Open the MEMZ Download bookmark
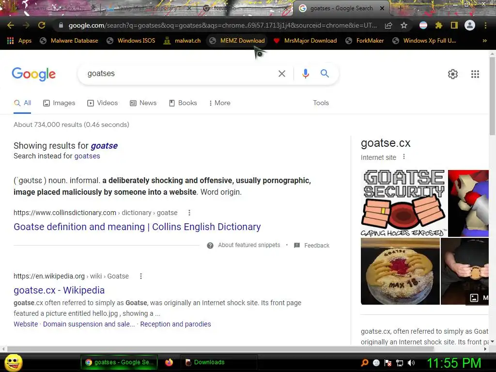This screenshot has width=496, height=372. pos(237,41)
